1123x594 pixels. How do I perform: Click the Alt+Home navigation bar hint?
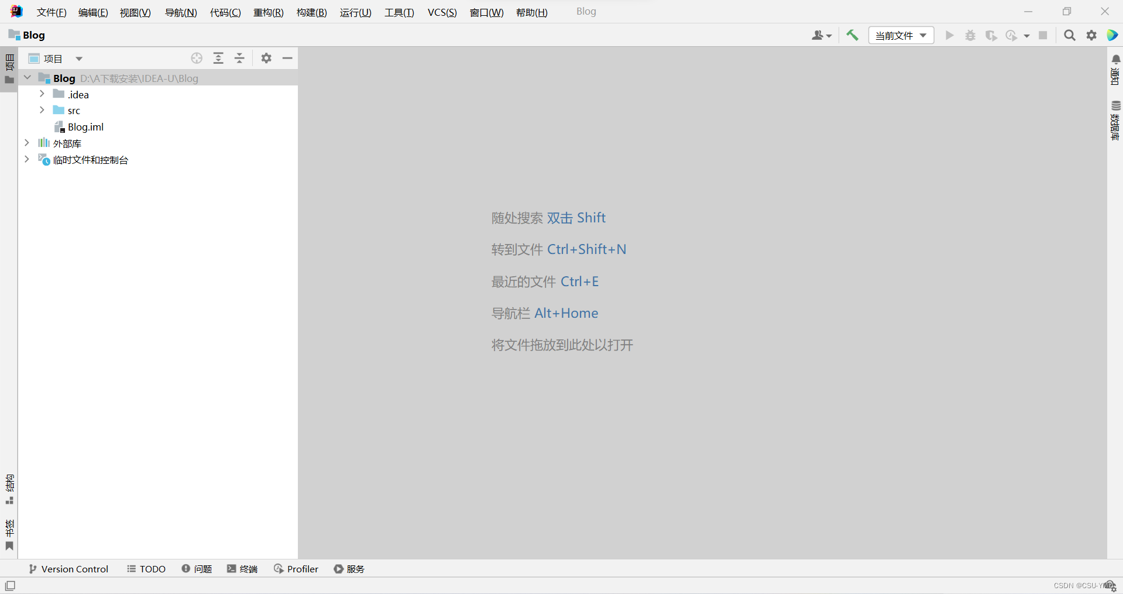(x=566, y=313)
